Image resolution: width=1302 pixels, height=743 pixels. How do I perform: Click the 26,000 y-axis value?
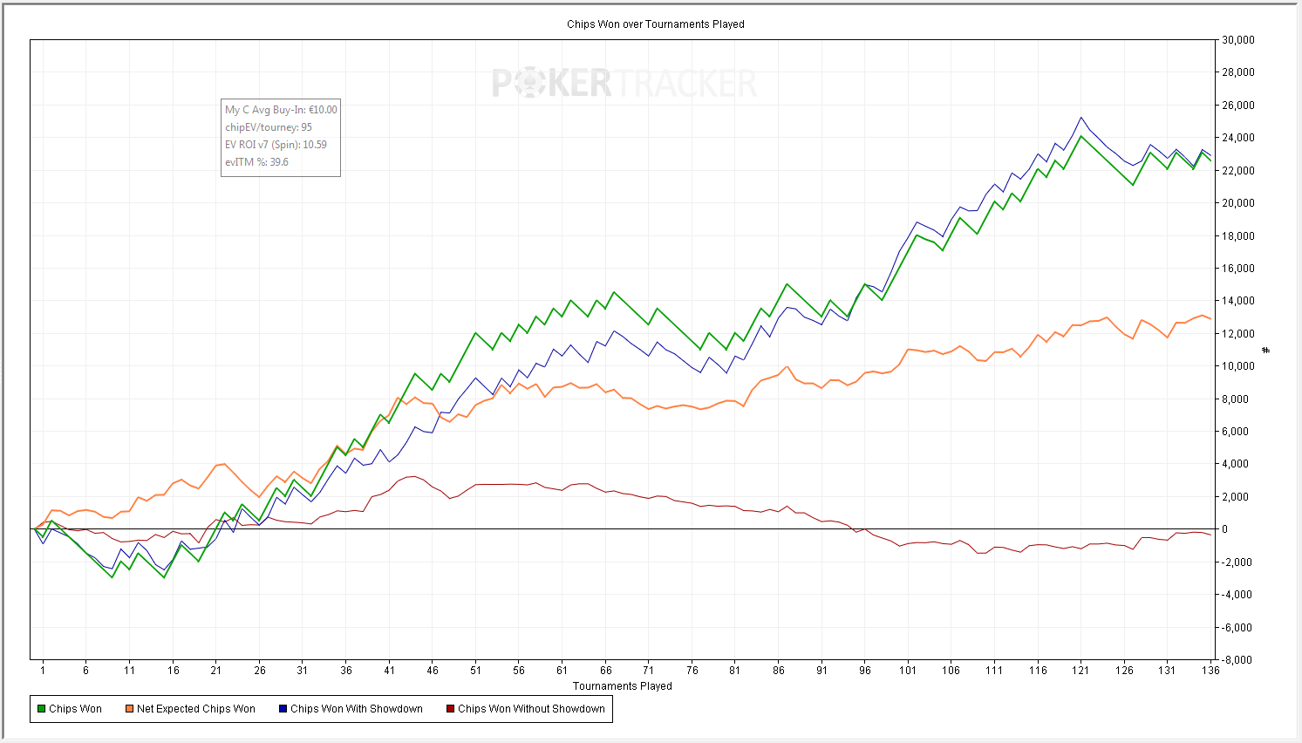click(1238, 106)
